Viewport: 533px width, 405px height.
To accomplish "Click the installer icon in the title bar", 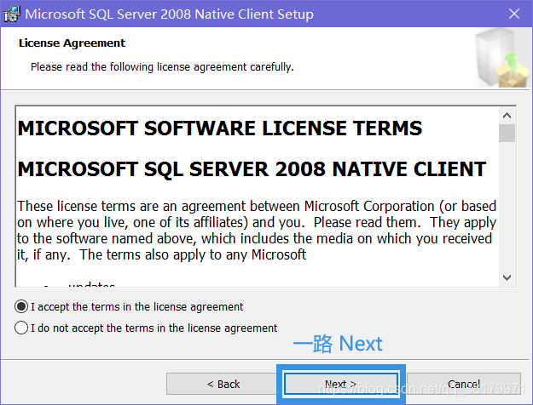I will click(12, 14).
